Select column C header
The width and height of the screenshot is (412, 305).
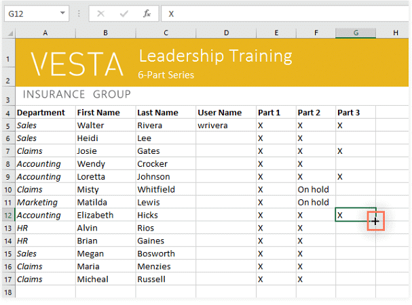click(x=166, y=33)
